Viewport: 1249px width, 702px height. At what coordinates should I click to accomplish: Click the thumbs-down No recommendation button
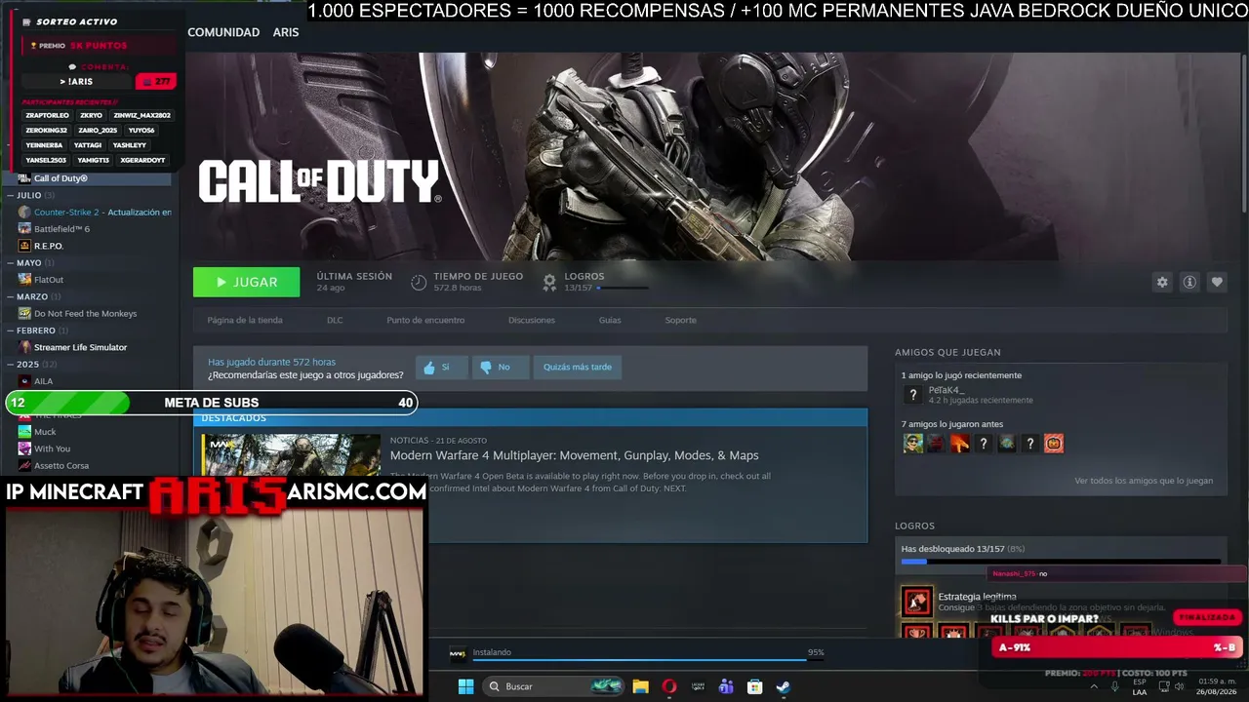[500, 368]
